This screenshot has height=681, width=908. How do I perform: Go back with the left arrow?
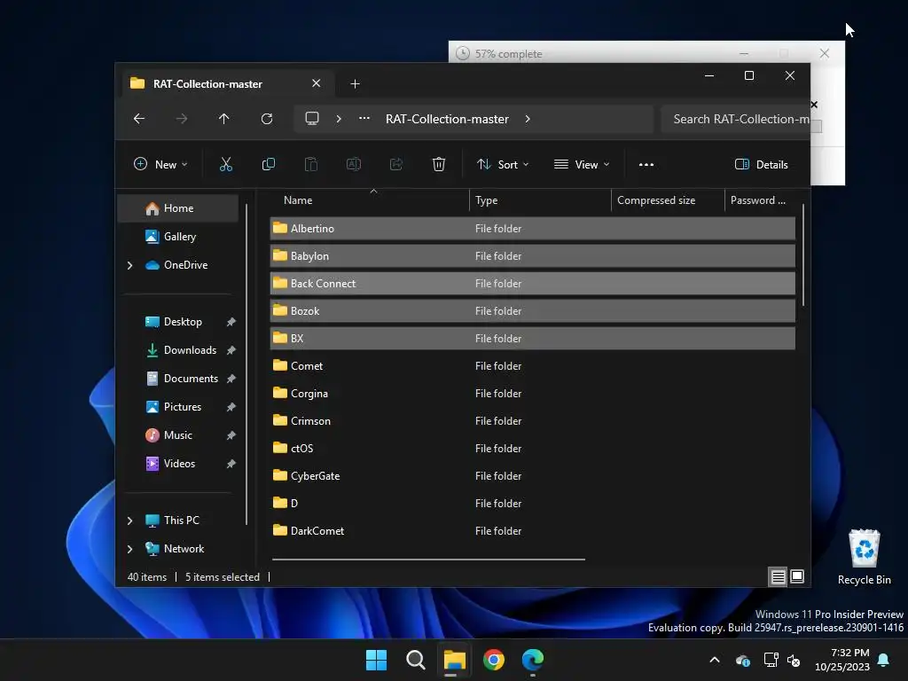click(x=139, y=119)
